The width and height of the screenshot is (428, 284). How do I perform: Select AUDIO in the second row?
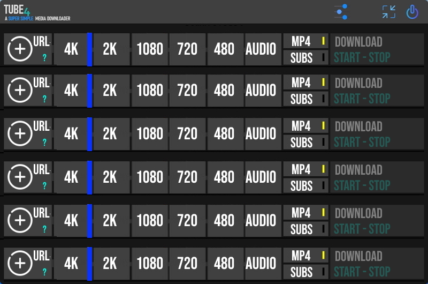pyautogui.click(x=263, y=90)
